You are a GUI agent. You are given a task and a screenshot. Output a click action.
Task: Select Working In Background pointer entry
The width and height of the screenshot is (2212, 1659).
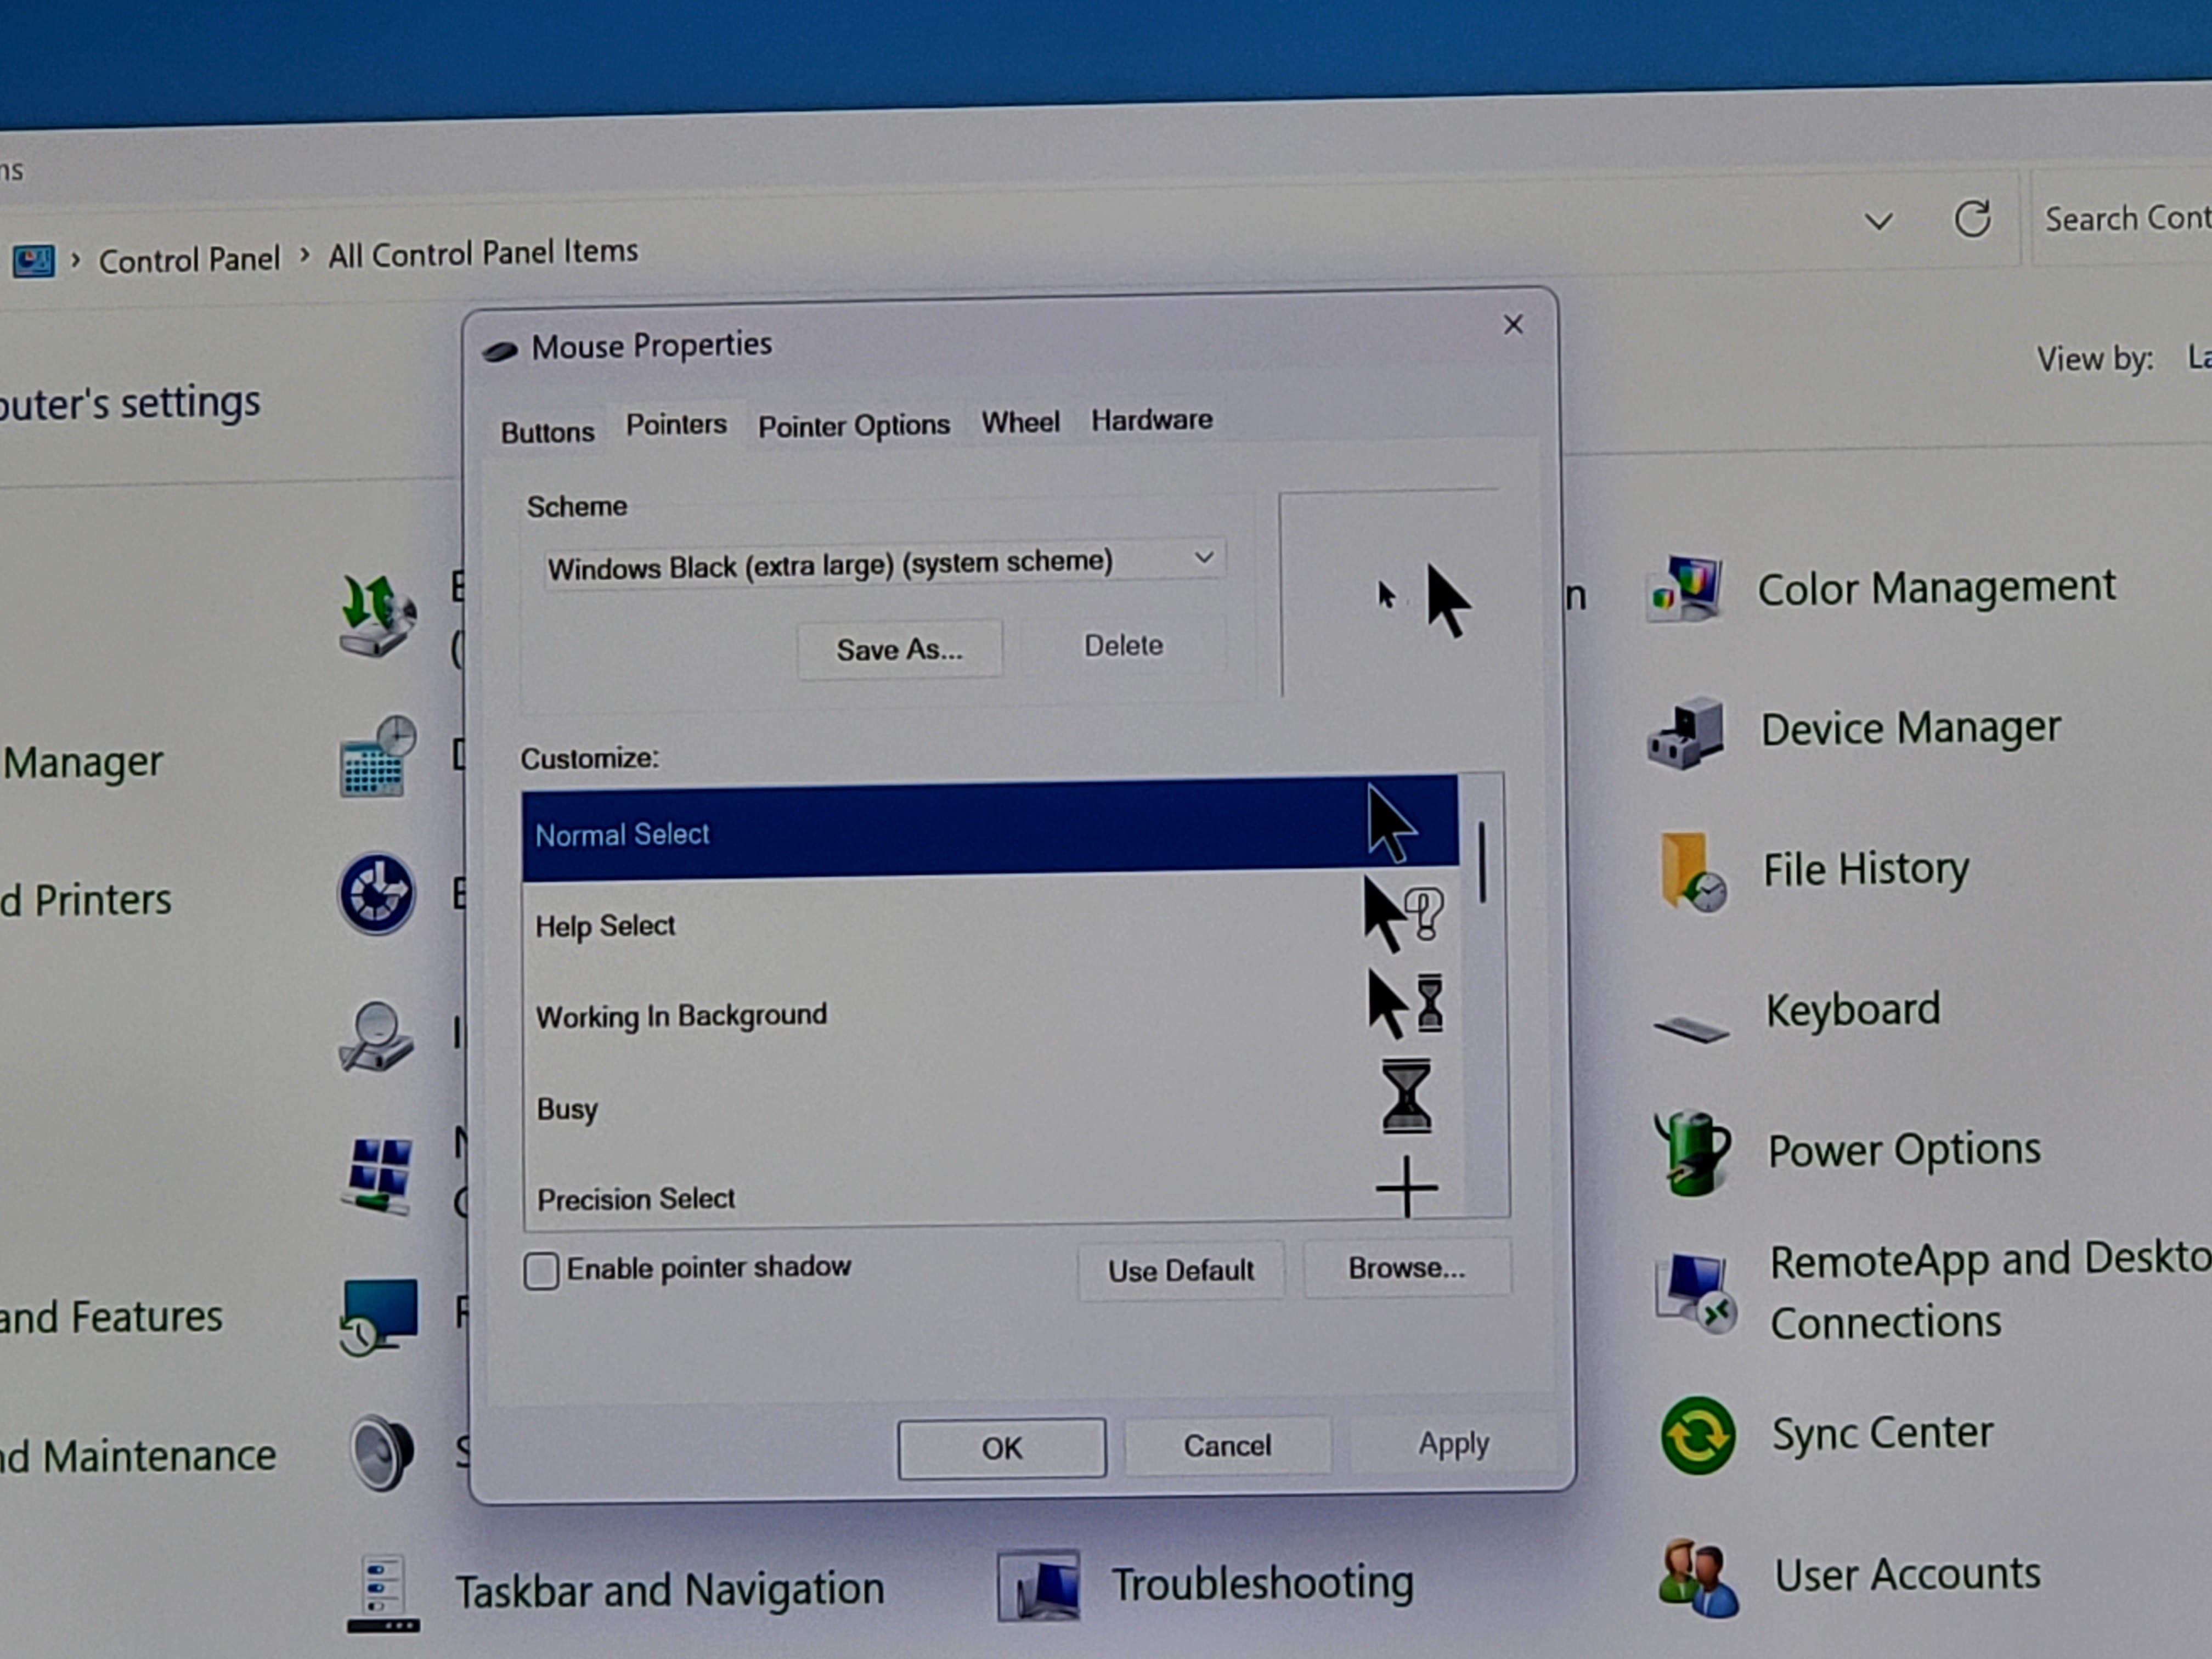681,1016
